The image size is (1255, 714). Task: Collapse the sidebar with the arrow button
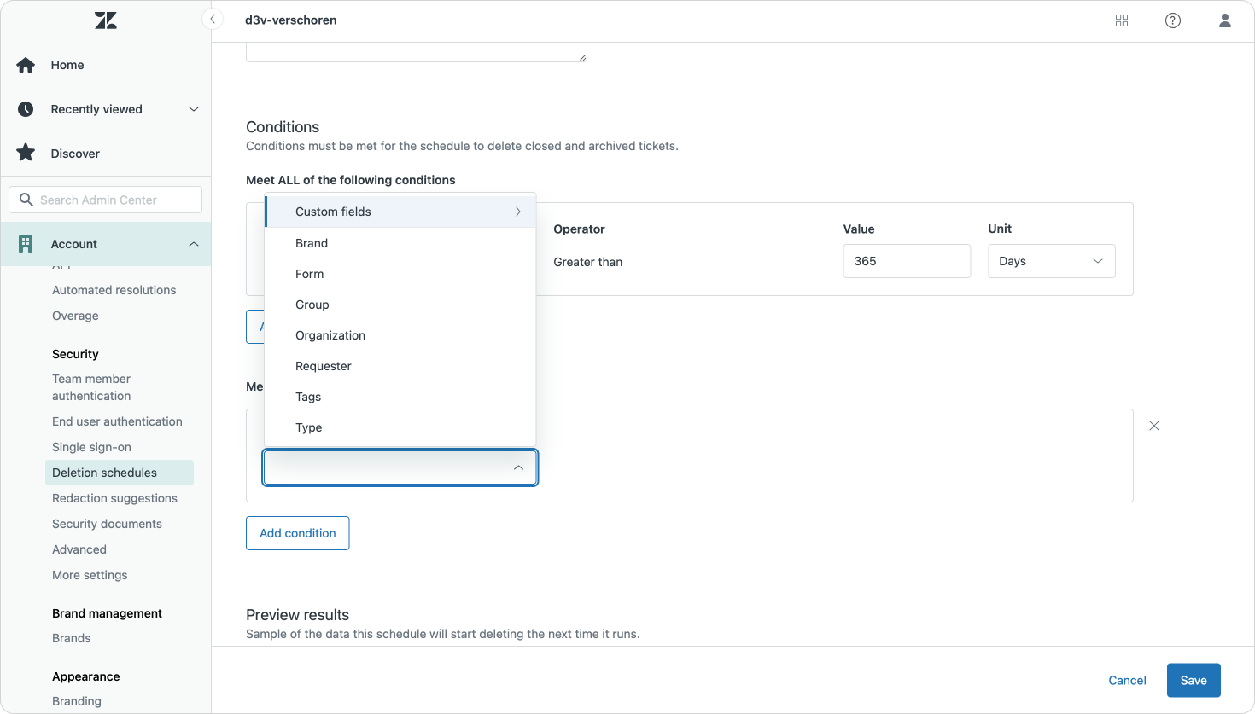pyautogui.click(x=213, y=19)
